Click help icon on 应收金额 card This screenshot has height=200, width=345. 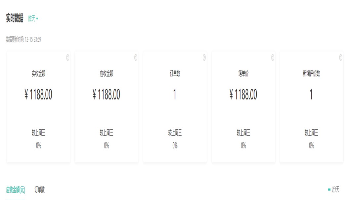point(136,58)
